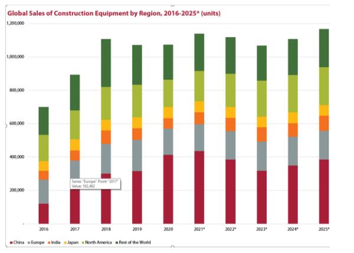Image resolution: width=354 pixels, height=253 pixels.
Task: Click the China legend entry
Action: (17, 242)
